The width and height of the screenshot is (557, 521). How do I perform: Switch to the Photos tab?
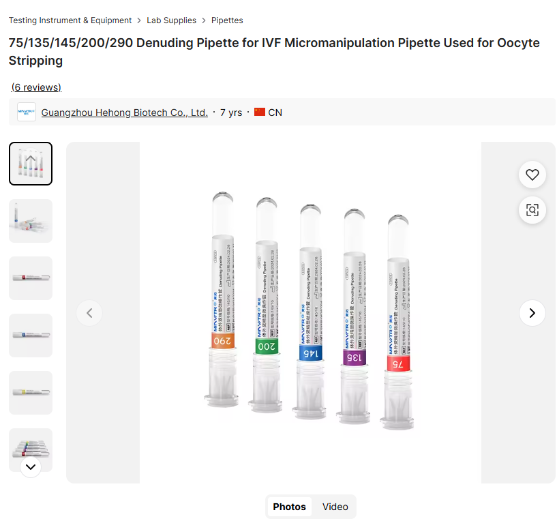pos(289,507)
